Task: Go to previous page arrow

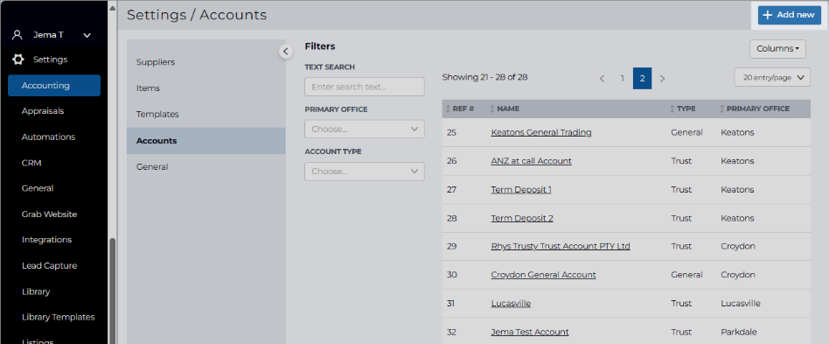Action: (602, 78)
